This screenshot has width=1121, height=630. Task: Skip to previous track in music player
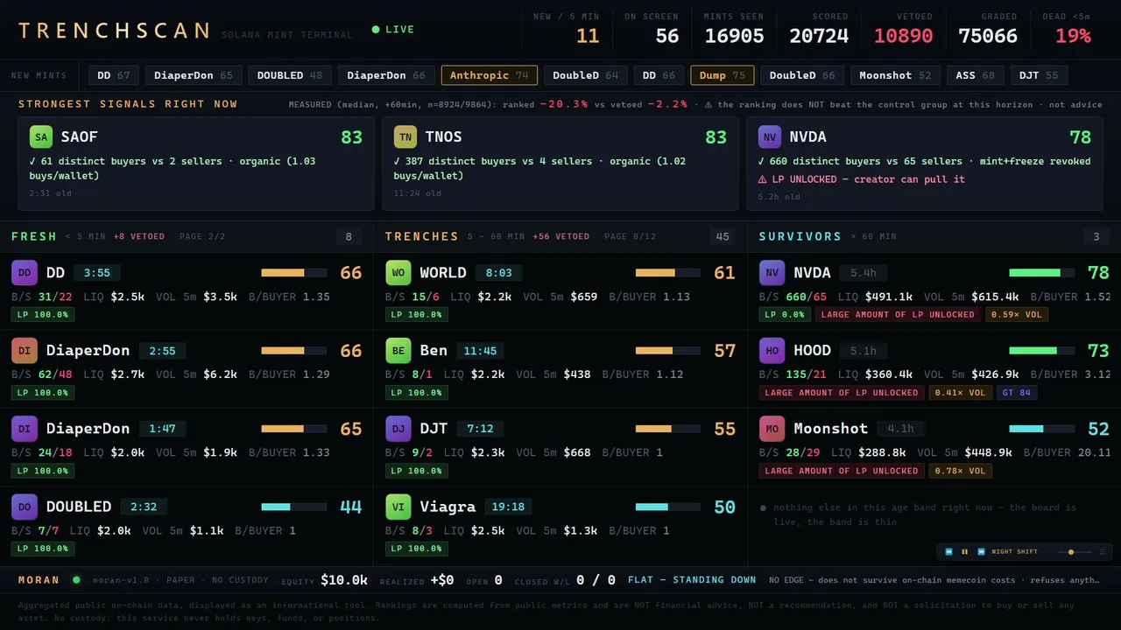[x=948, y=552]
